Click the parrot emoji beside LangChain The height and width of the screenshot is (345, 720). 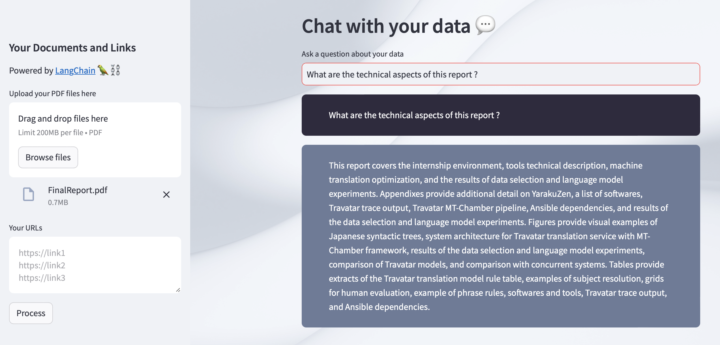tap(103, 70)
